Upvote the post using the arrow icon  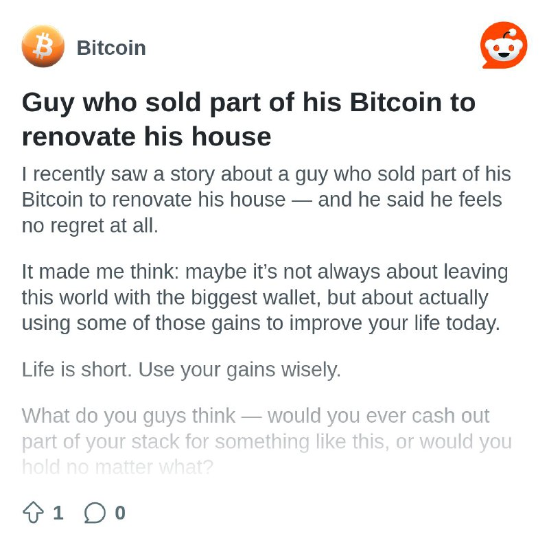tap(33, 513)
